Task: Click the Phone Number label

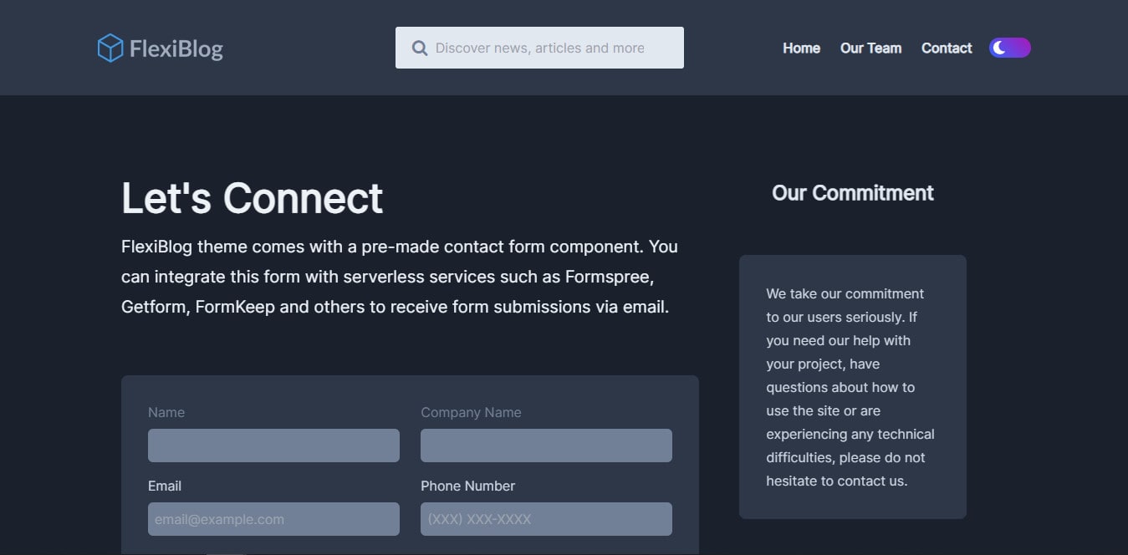Action: (x=467, y=486)
